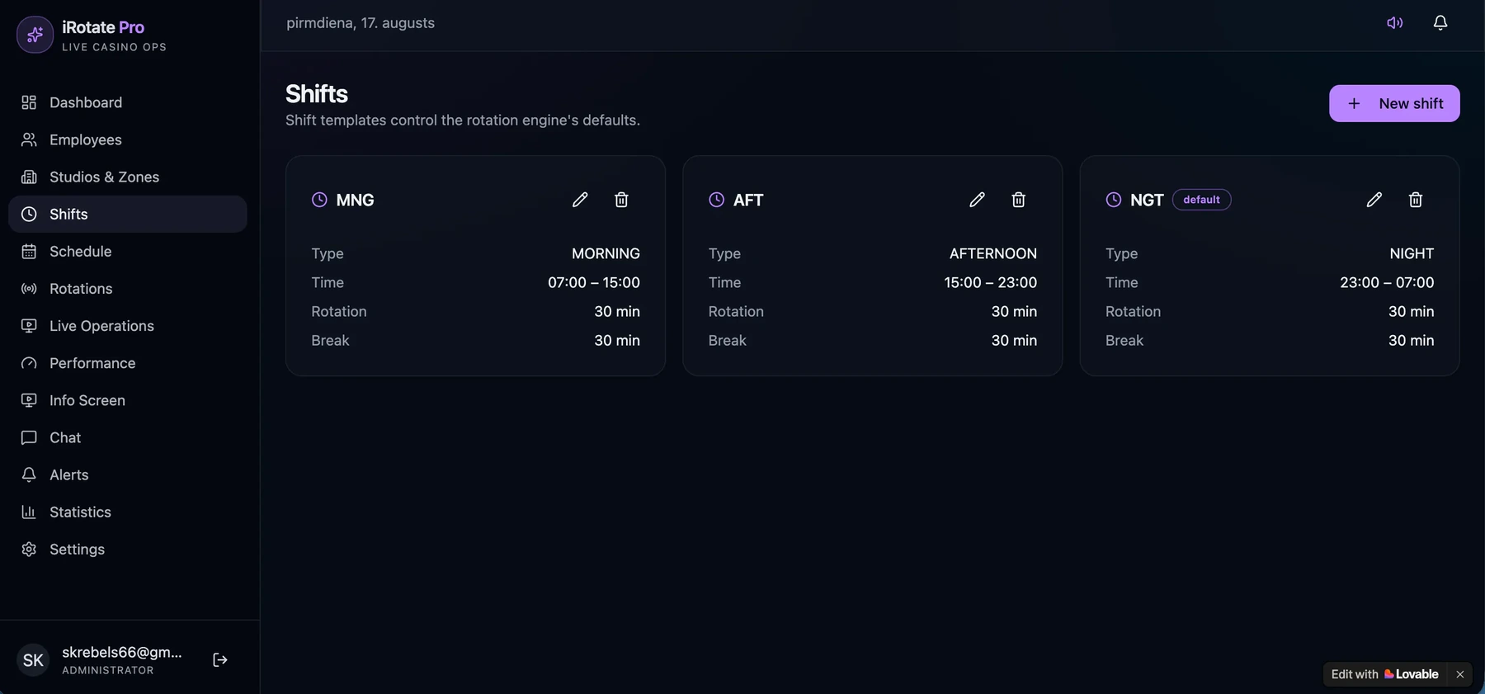
Task: Edit the AFT shift with pencil icon
Action: pos(977,200)
